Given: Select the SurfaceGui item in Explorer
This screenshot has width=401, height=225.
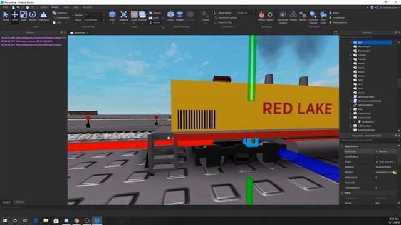Looking at the screenshot, I should click(368, 122).
